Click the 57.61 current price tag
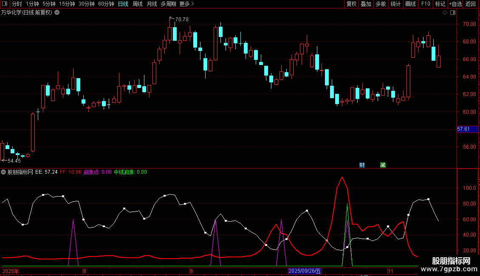The image size is (480, 276). 467,129
